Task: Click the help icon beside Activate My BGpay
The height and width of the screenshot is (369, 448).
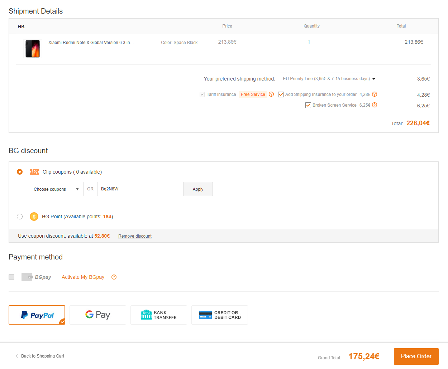Action: point(114,277)
